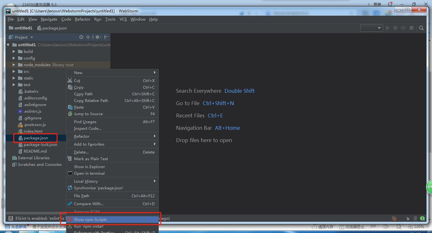Click the Debug bug icon in toolbar
This screenshot has width=432, height=233.
click(x=396, y=28)
